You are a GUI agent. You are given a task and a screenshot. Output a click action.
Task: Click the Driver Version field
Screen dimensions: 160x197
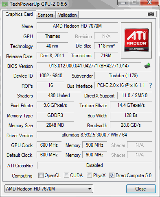(94, 135)
